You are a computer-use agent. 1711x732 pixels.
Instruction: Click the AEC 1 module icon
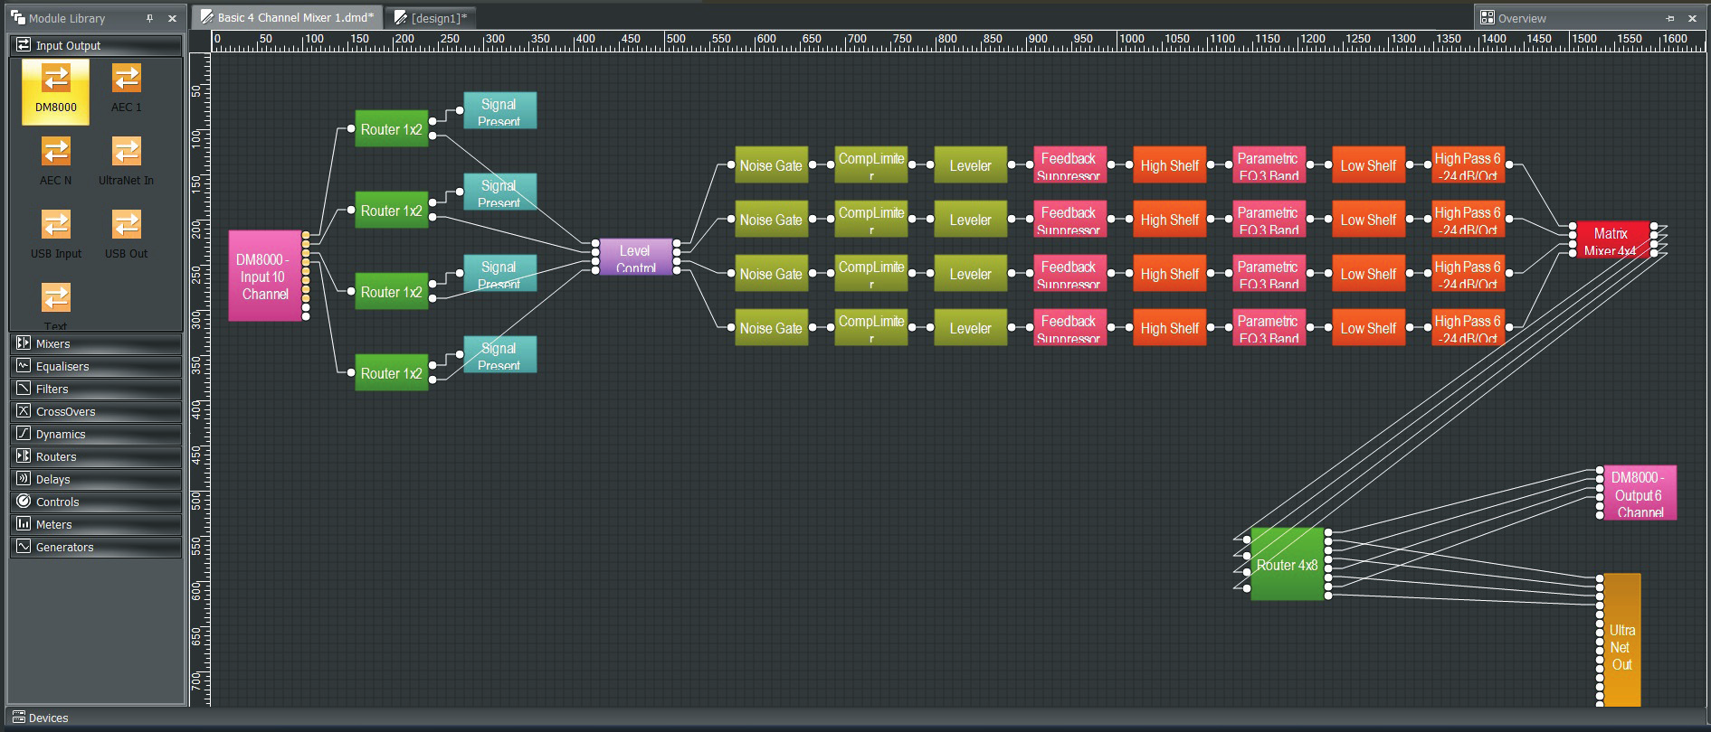pyautogui.click(x=127, y=80)
